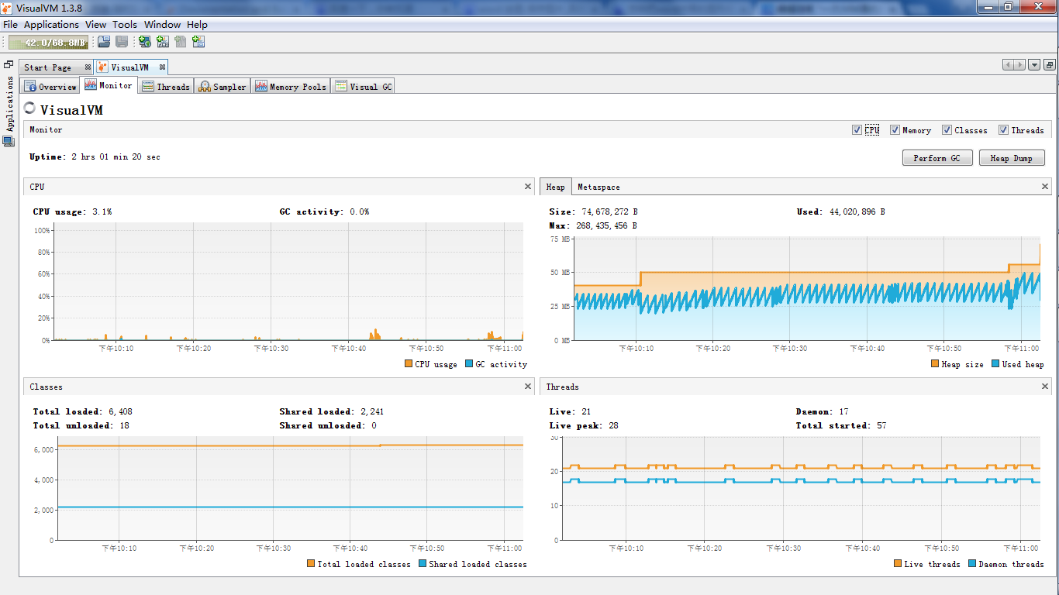1059x595 pixels.
Task: Uncheck the Memory checkbox
Action: pos(895,130)
